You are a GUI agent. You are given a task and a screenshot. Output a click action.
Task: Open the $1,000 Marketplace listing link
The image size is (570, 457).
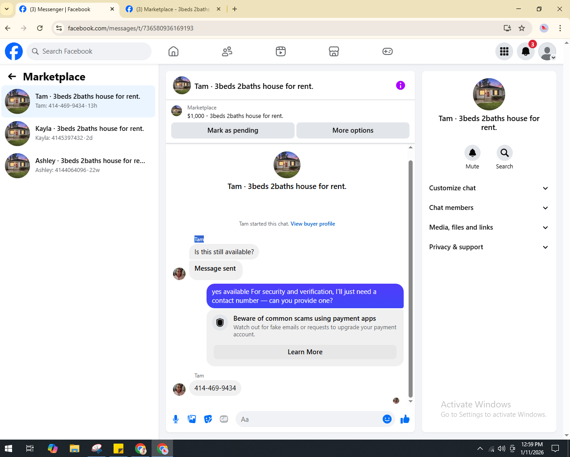(x=235, y=116)
